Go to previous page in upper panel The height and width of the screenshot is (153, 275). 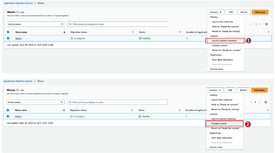[252, 24]
